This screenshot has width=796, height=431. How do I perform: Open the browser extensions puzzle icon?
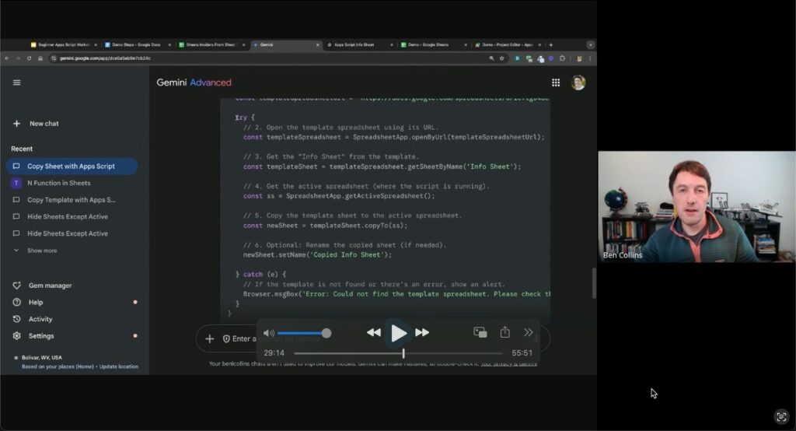562,58
